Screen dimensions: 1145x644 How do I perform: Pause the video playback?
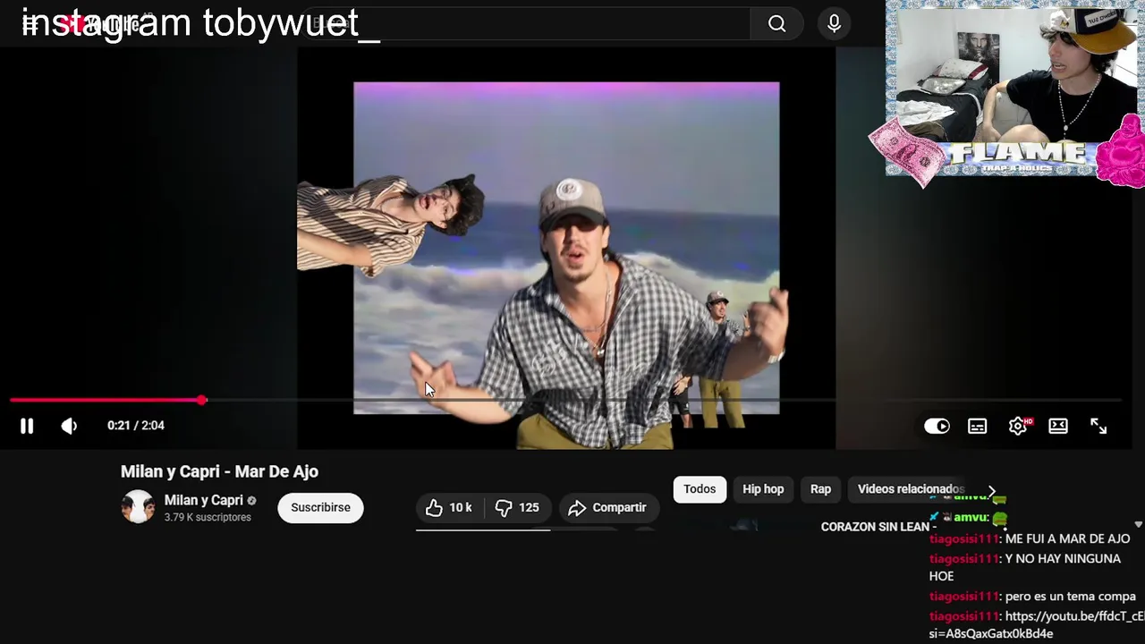[27, 426]
